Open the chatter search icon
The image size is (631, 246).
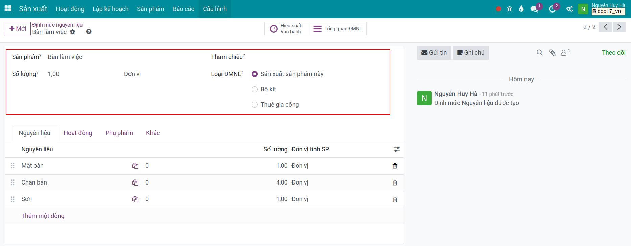coord(540,53)
